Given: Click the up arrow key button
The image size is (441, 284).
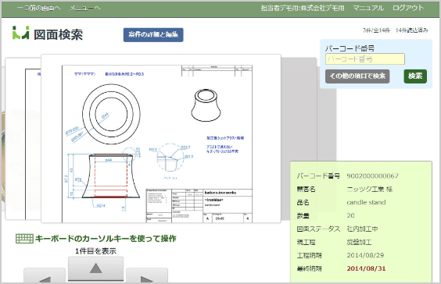Looking at the screenshot, I should (x=95, y=268).
